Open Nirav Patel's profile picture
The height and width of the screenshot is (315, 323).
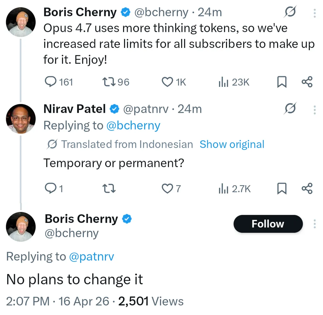tap(21, 118)
